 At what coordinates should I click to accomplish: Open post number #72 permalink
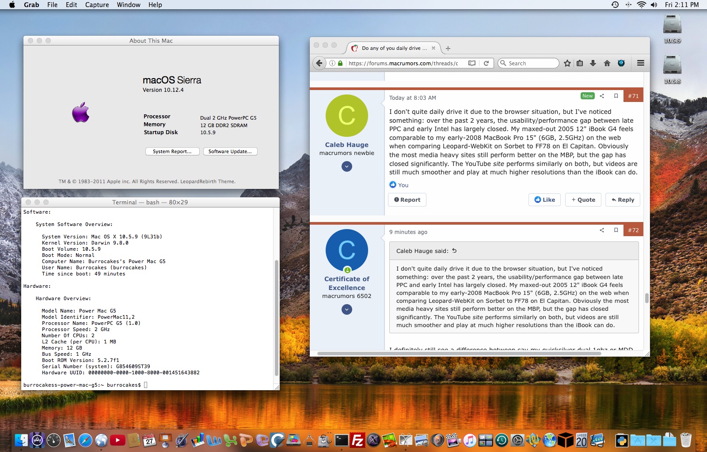(633, 230)
